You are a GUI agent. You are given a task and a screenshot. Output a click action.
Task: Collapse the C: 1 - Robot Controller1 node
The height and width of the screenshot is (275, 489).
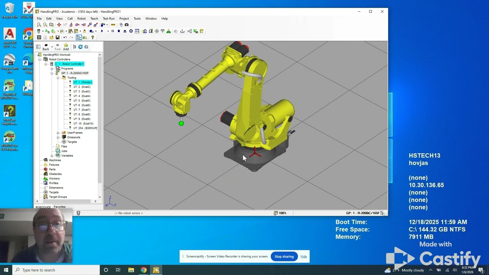click(46, 64)
